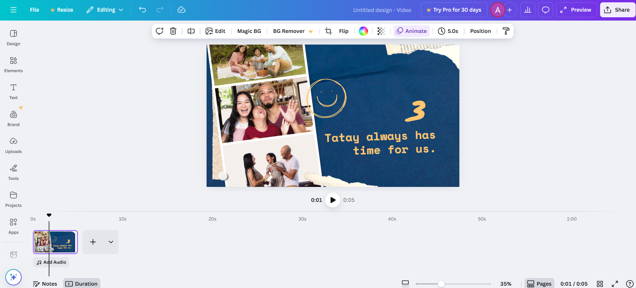Click Magic BG
Viewport: 636px width, 288px height.
(x=249, y=31)
